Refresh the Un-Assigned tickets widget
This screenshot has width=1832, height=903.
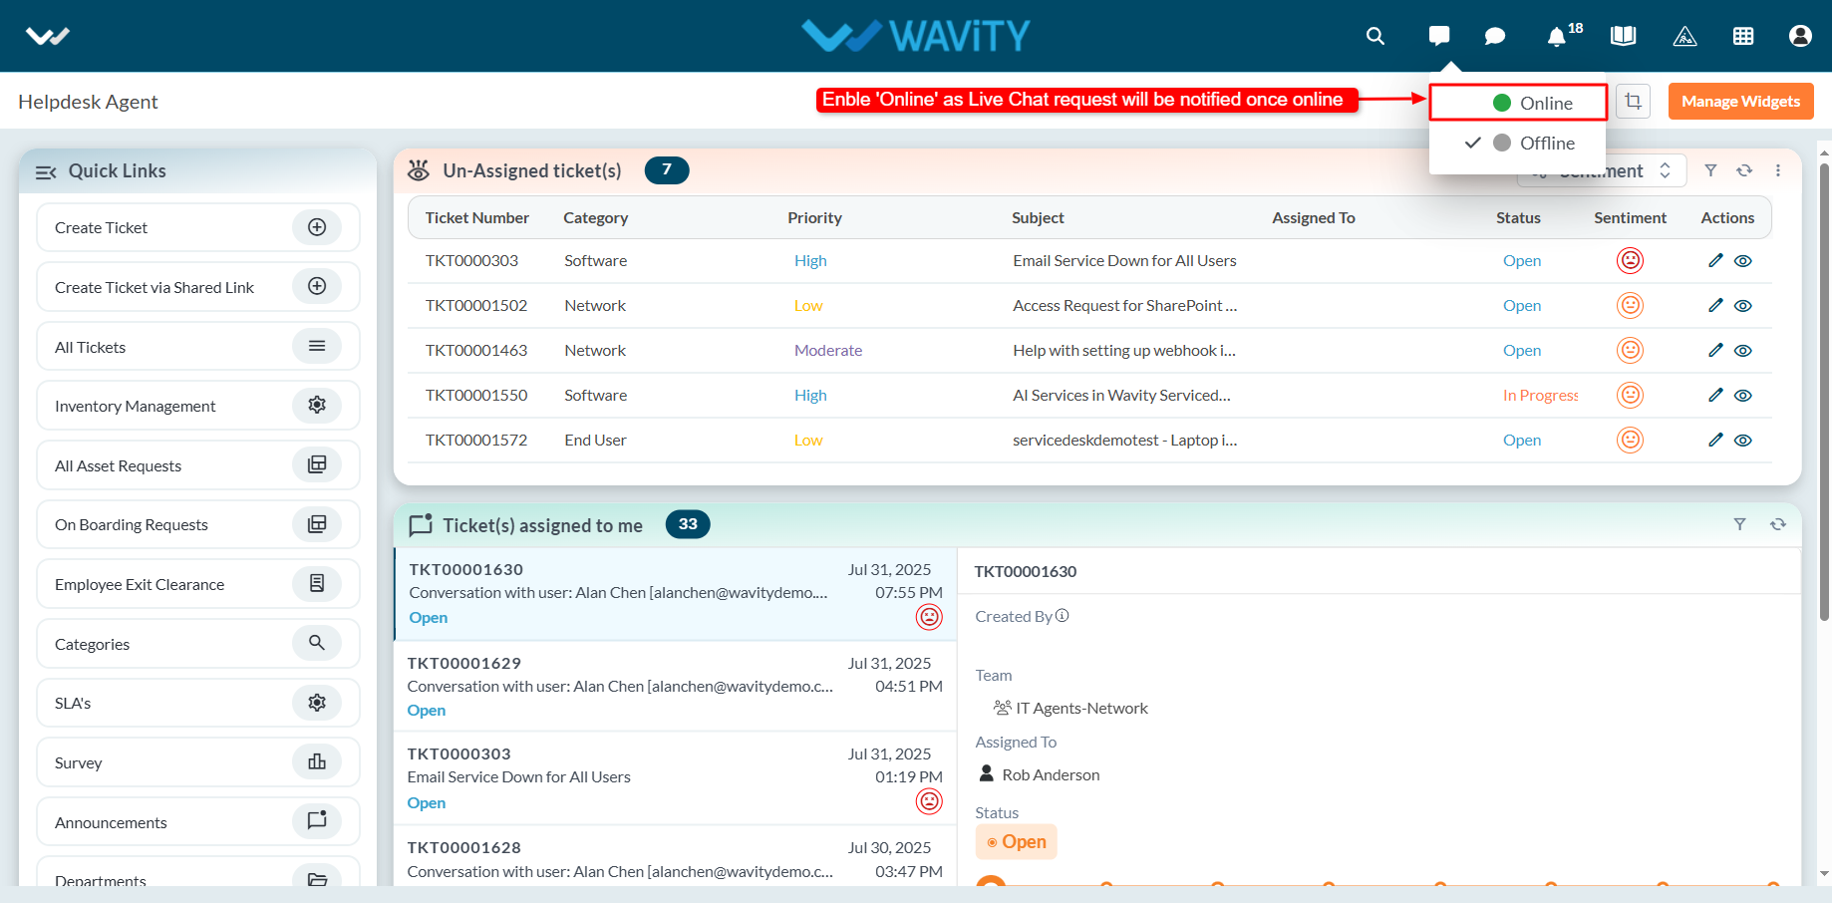point(1744,170)
